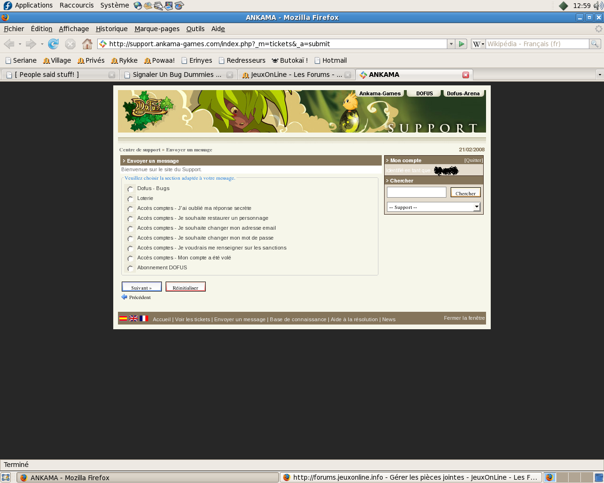Select the Loterie option
The width and height of the screenshot is (604, 483).
[130, 199]
